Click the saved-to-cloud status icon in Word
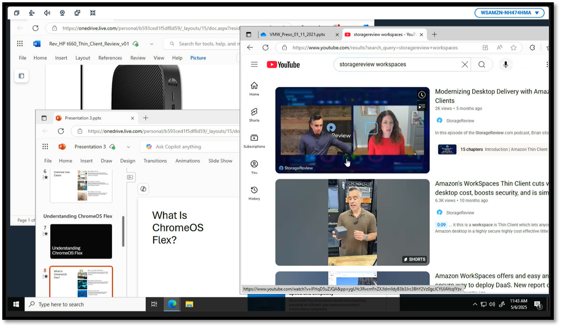This screenshot has width=561, height=327. 136,44
